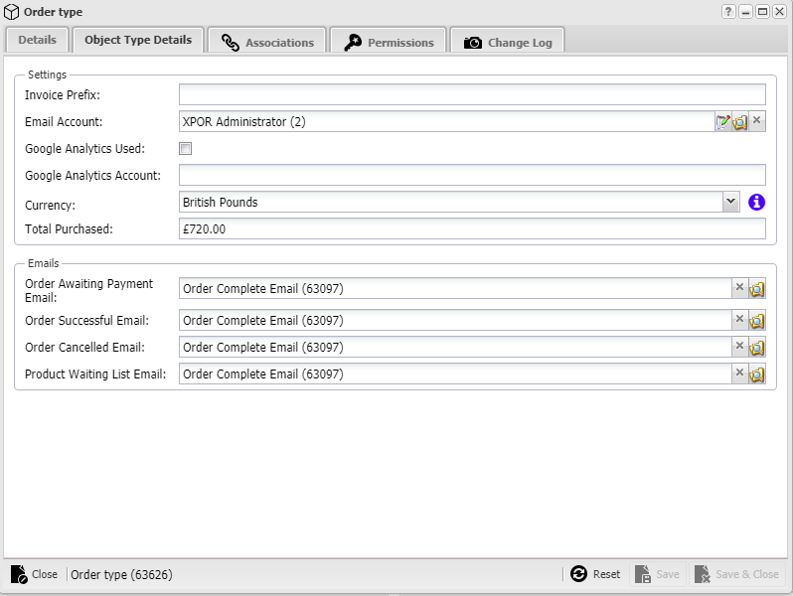The width and height of the screenshot is (793, 596).
Task: Select the Total Purchased field
Action: pos(472,229)
